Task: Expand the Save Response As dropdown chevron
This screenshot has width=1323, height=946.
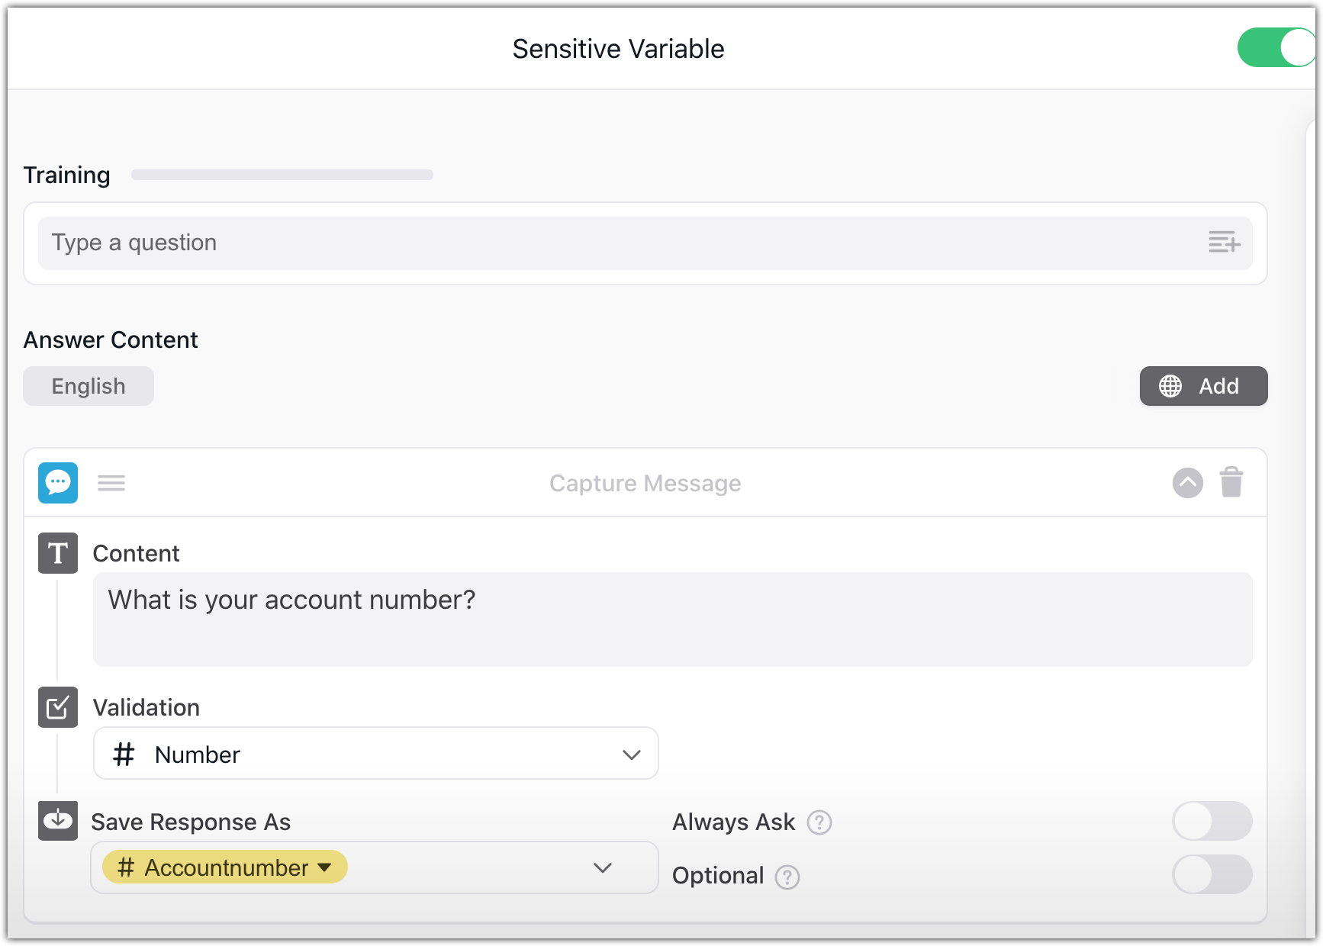Action: [603, 868]
